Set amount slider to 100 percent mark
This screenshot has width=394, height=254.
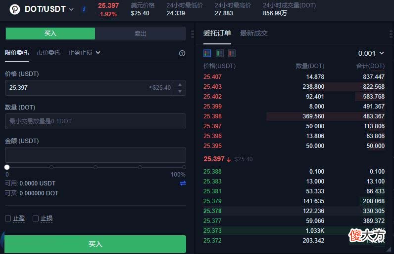pyautogui.click(x=184, y=167)
